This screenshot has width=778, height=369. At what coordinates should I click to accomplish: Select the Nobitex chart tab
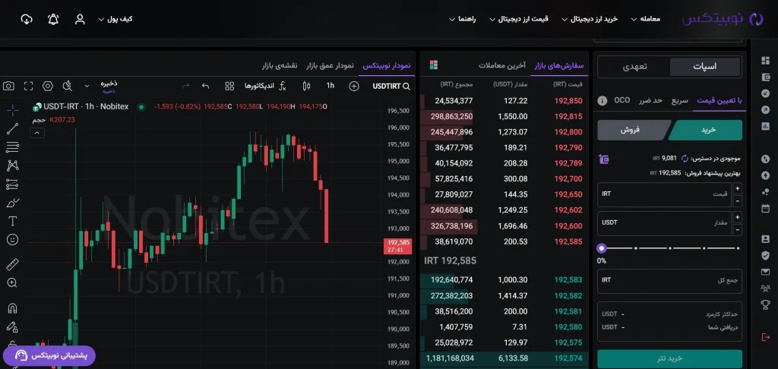pos(387,65)
